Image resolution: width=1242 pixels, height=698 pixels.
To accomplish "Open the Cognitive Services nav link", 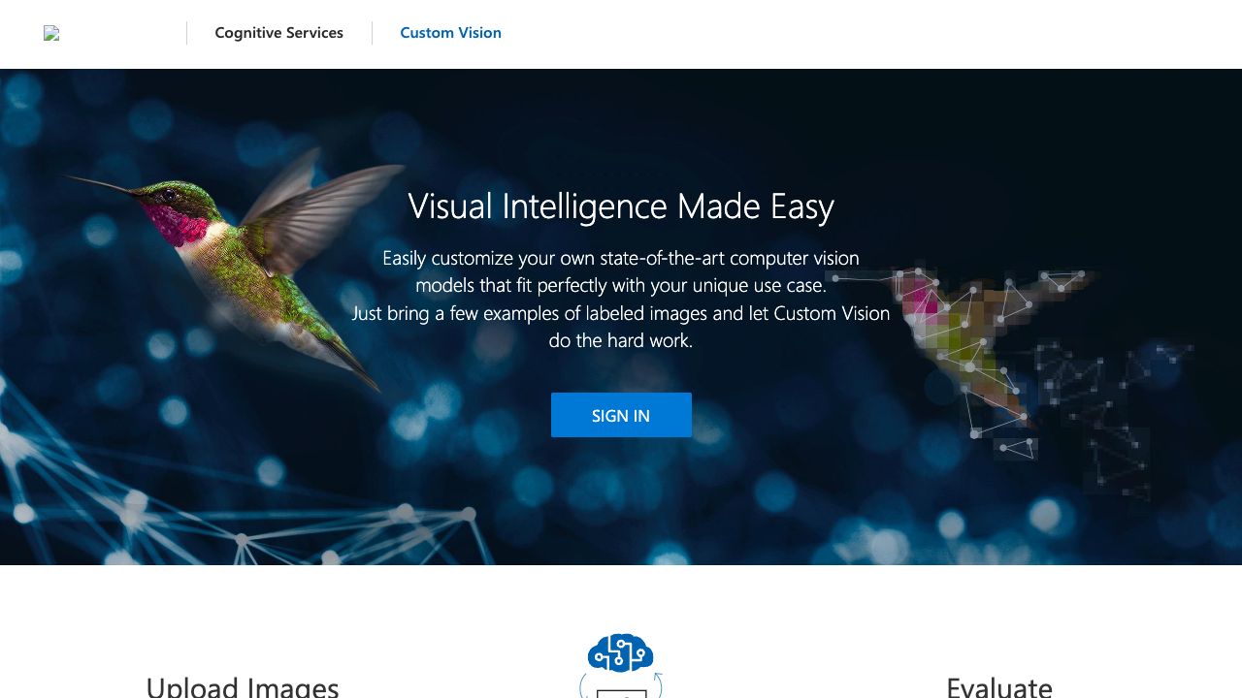I will click(278, 33).
